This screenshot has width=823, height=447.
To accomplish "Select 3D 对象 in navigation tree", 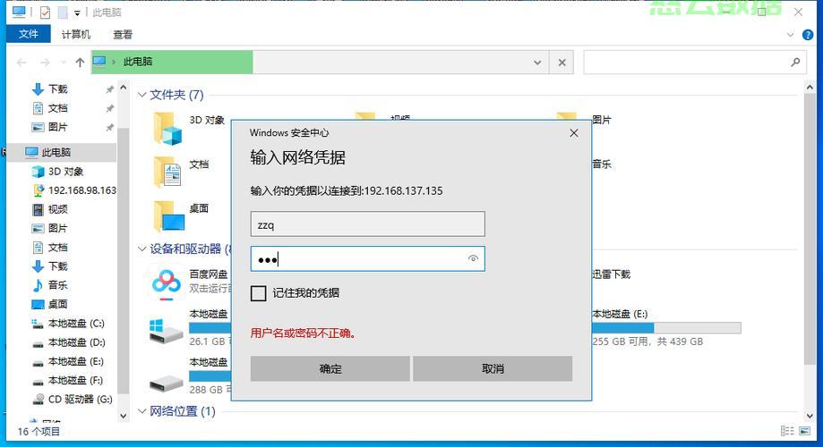I will (65, 172).
